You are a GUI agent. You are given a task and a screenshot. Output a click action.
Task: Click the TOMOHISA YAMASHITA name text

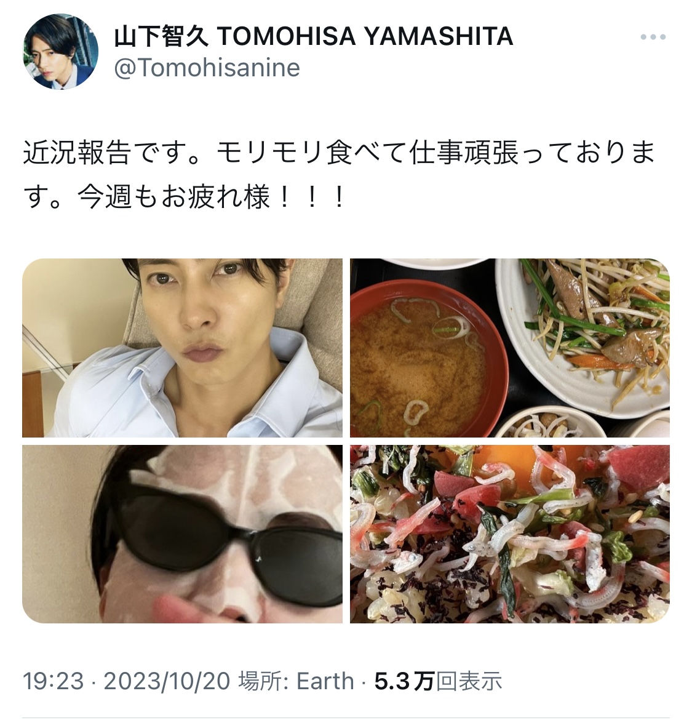(365, 37)
